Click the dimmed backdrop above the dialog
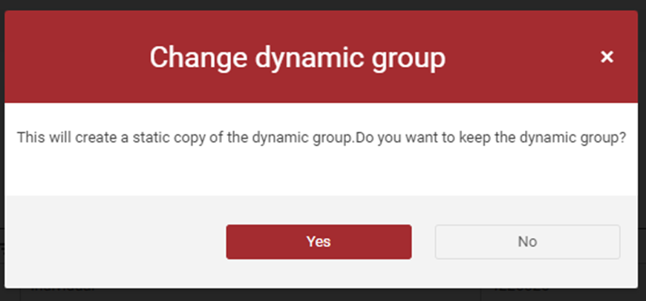This screenshot has height=301, width=646. [x=323, y=5]
